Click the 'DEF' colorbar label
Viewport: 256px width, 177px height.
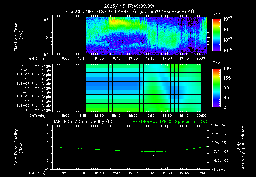tap(217, 13)
